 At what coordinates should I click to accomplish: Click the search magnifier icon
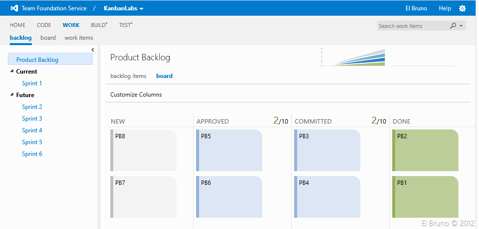(453, 26)
